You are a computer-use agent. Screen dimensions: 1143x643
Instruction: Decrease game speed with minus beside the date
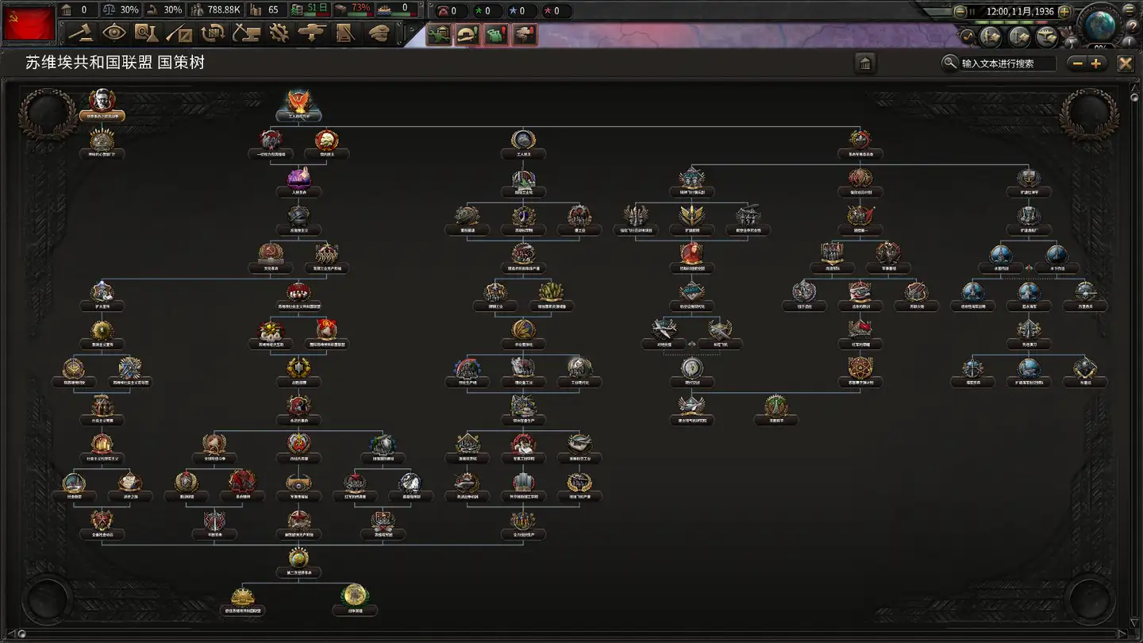click(x=960, y=11)
